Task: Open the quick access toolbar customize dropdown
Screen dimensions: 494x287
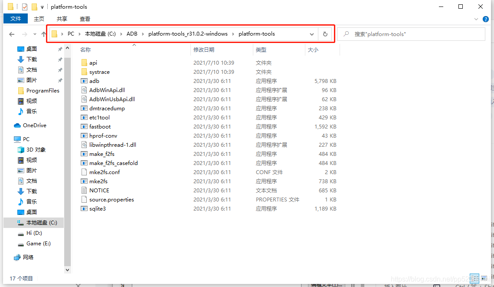Action: point(42,7)
